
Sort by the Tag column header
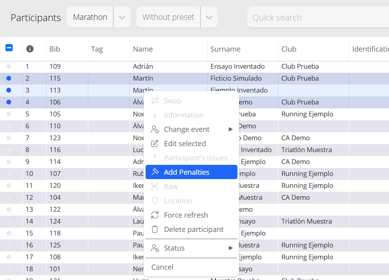coord(97,49)
